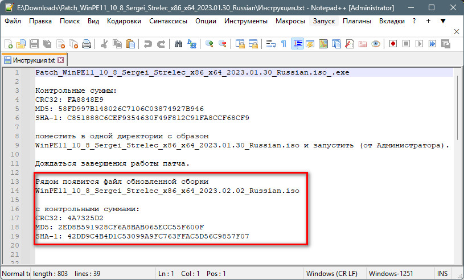Image resolution: width=464 pixels, height=280 pixels.
Task: Click the Zoom In magnifier icon
Action: click(210, 44)
